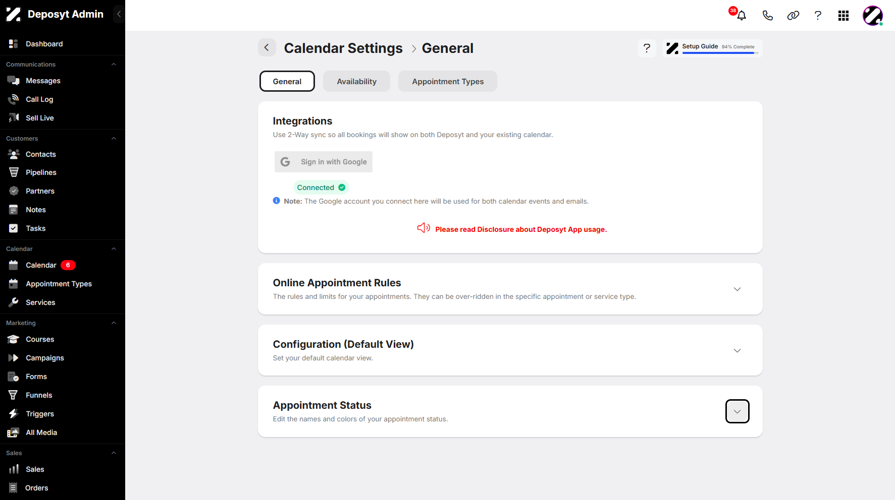Open the user profile avatar
Screen dimensions: 895x500
pyautogui.click(x=873, y=16)
